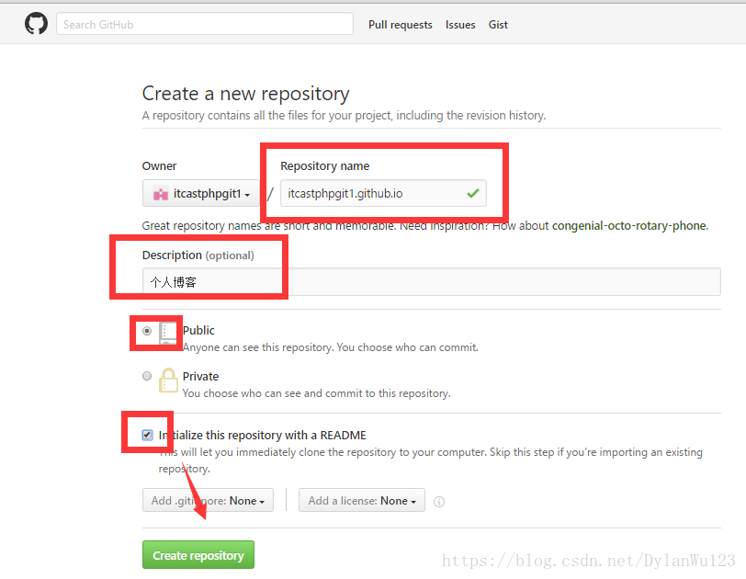Click the public repository book icon
746x579 pixels.
[x=168, y=334]
